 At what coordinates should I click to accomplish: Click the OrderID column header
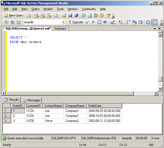(18, 106)
